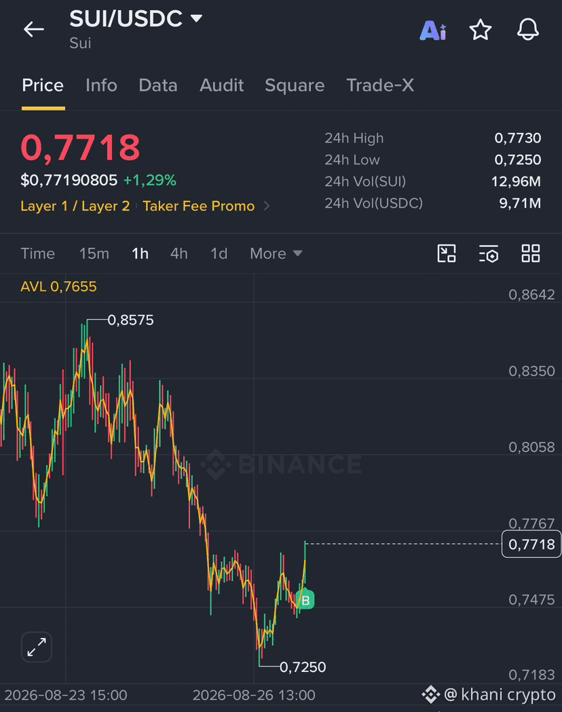Click the 0,8350 price axis label
Screen dimensions: 562x712
531,371
